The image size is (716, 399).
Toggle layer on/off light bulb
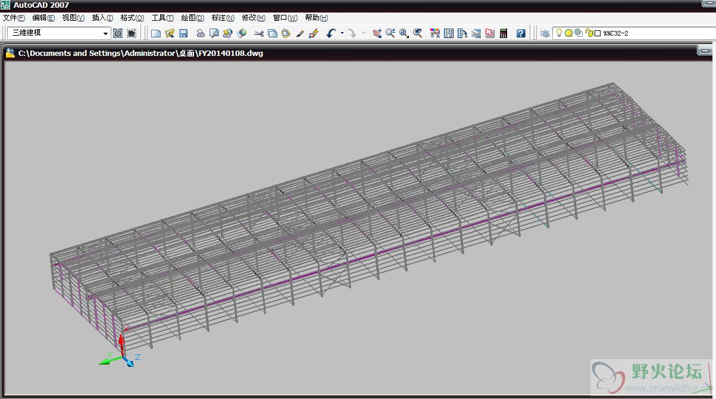[x=559, y=33]
